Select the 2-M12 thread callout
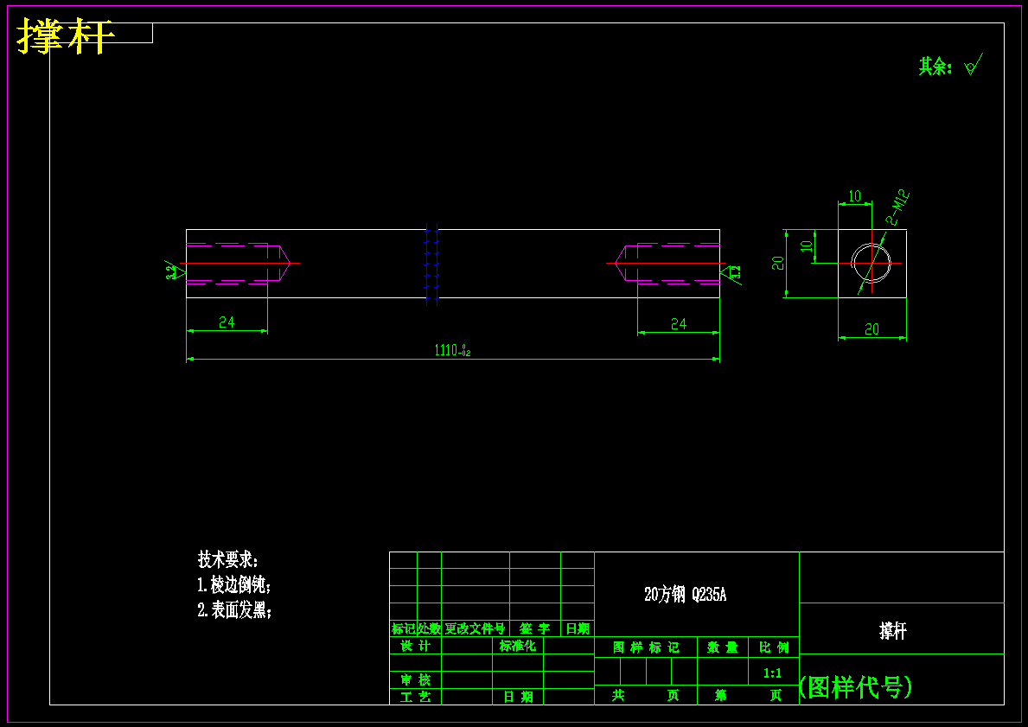Viewport: 1028px width, 727px height. click(898, 207)
